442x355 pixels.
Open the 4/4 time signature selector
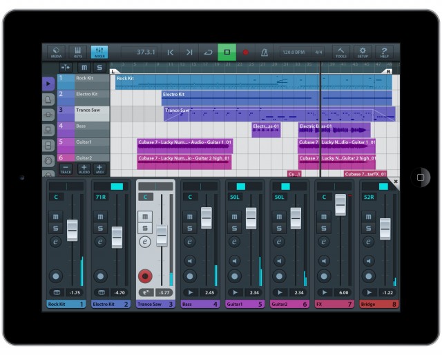(318, 52)
